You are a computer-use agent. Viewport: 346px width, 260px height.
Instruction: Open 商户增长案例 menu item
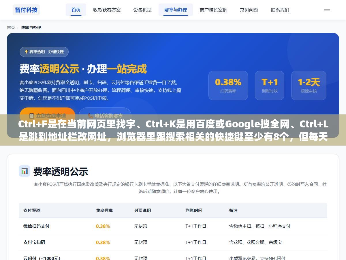(x=213, y=10)
